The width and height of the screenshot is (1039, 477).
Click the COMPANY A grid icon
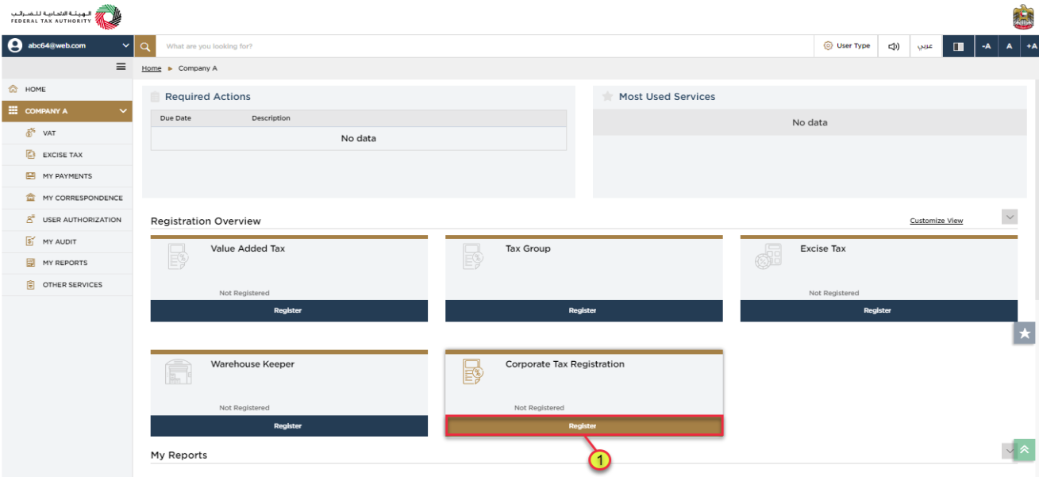(x=13, y=111)
